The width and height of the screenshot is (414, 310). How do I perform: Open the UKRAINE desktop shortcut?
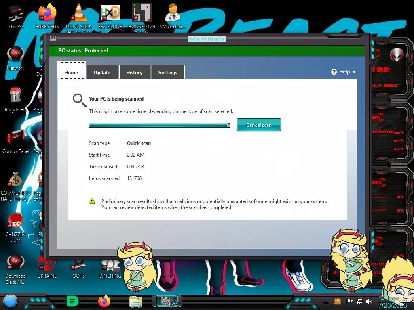tap(47, 267)
